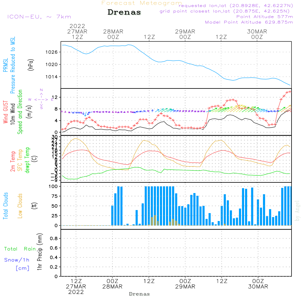Click the "by Angel" watermark text
The image size is (304, 304).
pyautogui.click(x=298, y=210)
